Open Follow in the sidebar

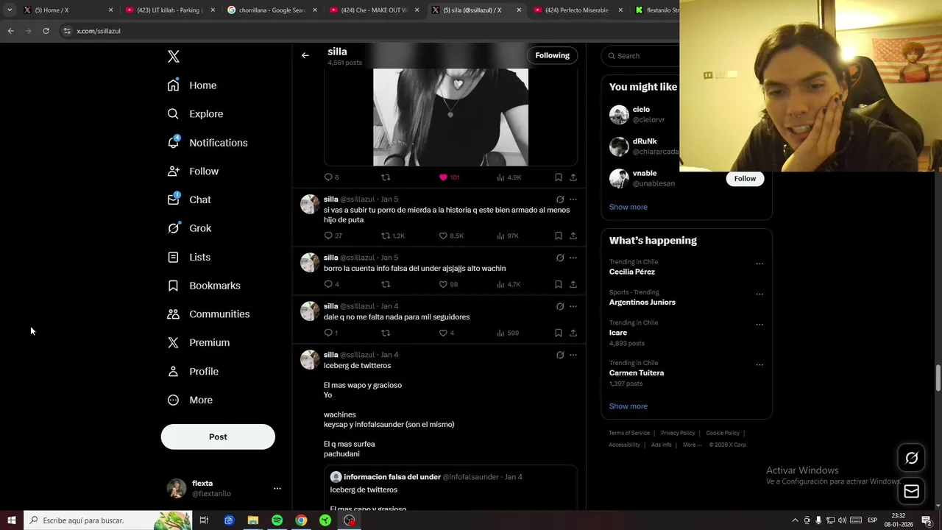pyautogui.click(x=193, y=172)
